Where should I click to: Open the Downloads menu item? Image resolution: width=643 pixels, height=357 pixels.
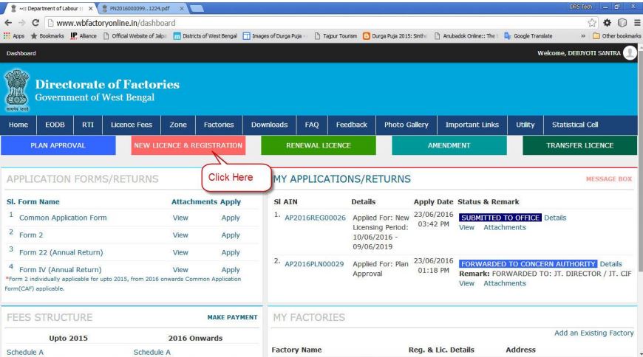click(270, 125)
